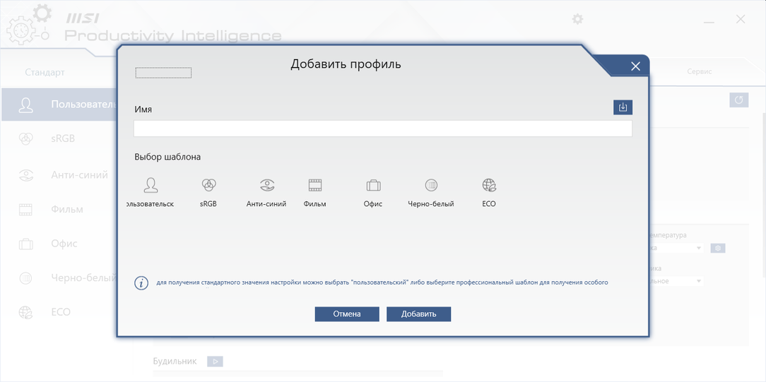Switch to the Стандарт tab
Viewport: 766px width, 382px height.
tap(45, 72)
